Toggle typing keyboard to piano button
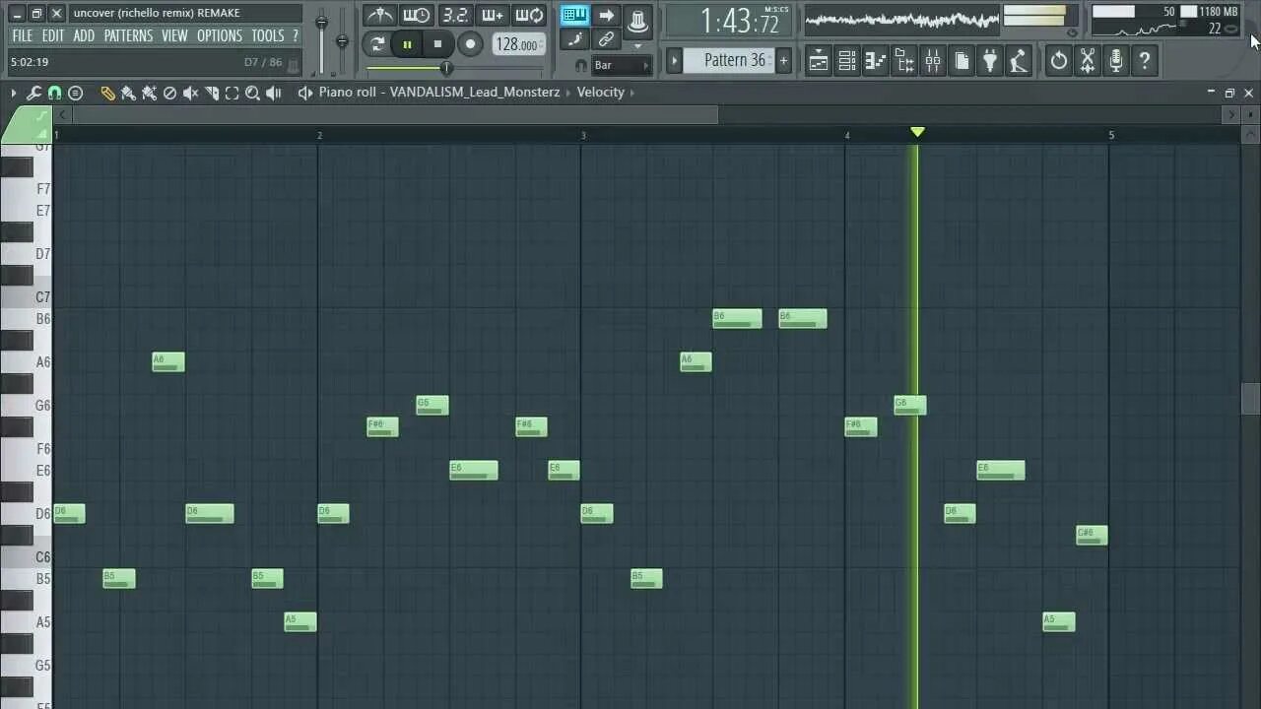1261x709 pixels. [575, 15]
